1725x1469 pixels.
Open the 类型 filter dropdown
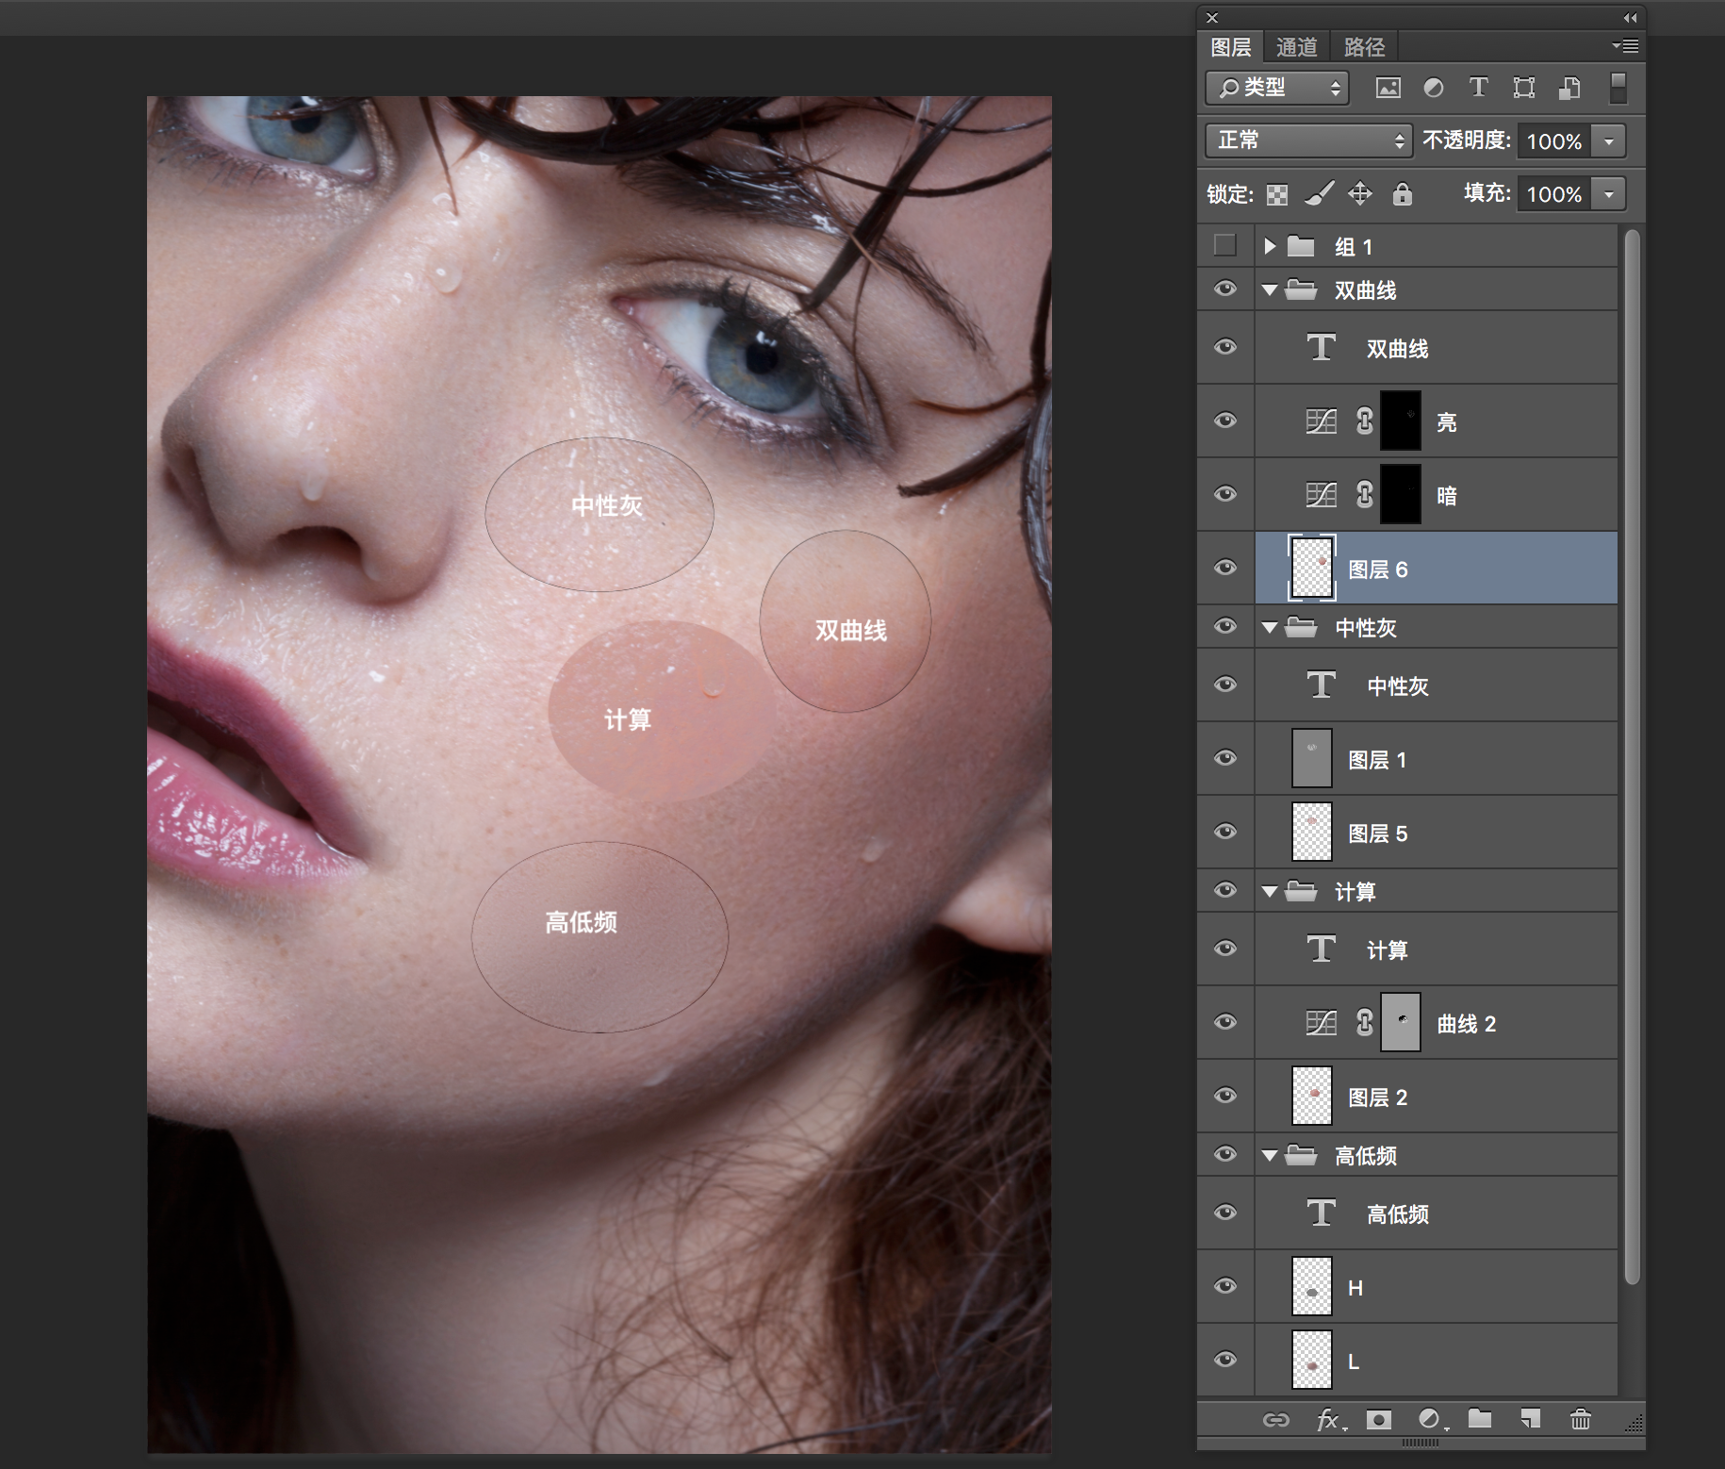pos(1277,88)
